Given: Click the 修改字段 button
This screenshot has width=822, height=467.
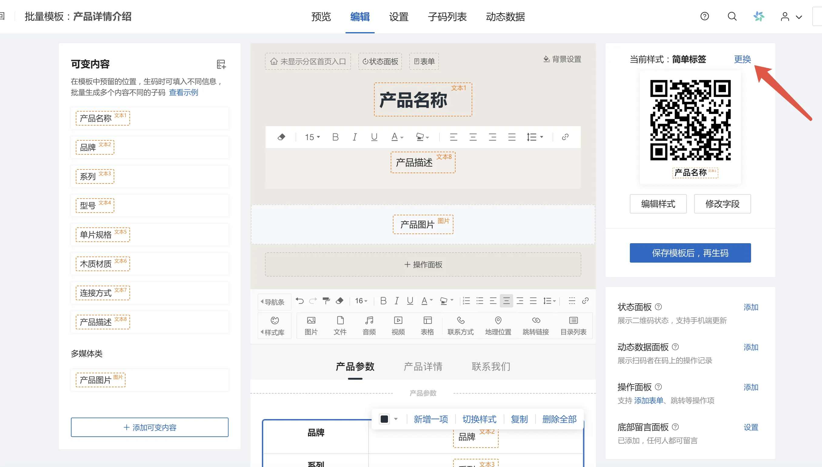Looking at the screenshot, I should pos(722,204).
